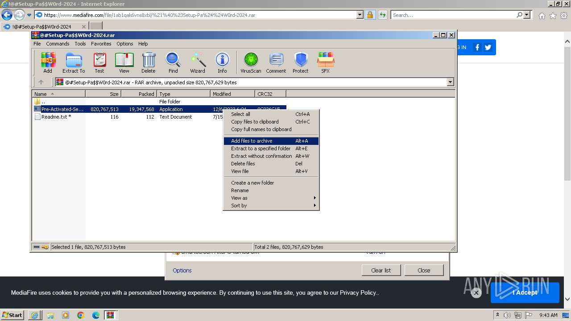Choose Delete files in context menu
The height and width of the screenshot is (321, 571).
pyautogui.click(x=271, y=164)
